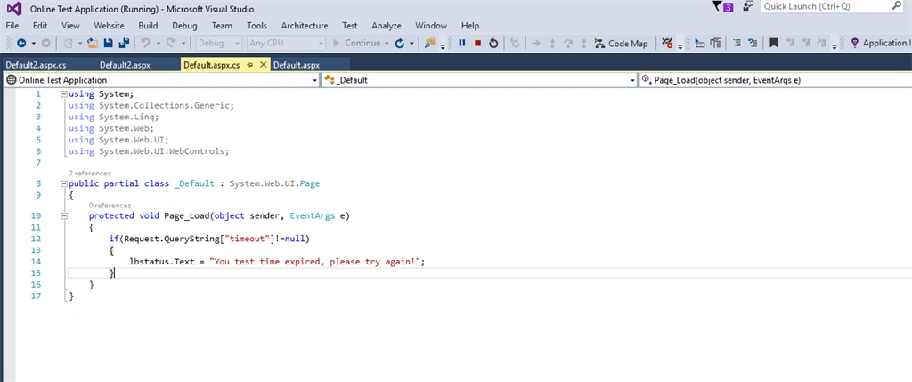Image resolution: width=912 pixels, height=382 pixels.
Task: Open the Redo history dropdown arrow
Action: 183,43
